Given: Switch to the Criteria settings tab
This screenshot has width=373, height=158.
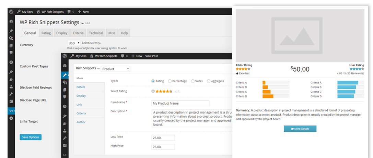Looking at the screenshot, I should coord(78,33).
